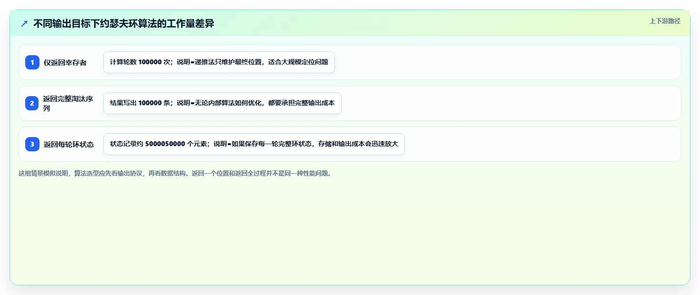700x295 pixels.
Task: Click the arrow icon beside the title
Action: coord(24,24)
